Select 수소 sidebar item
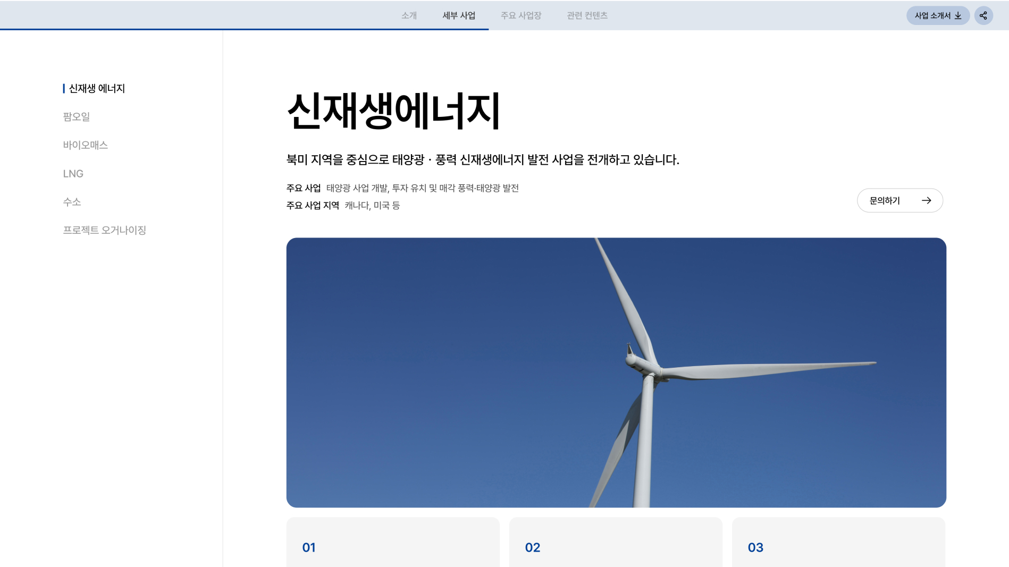 pyautogui.click(x=72, y=202)
